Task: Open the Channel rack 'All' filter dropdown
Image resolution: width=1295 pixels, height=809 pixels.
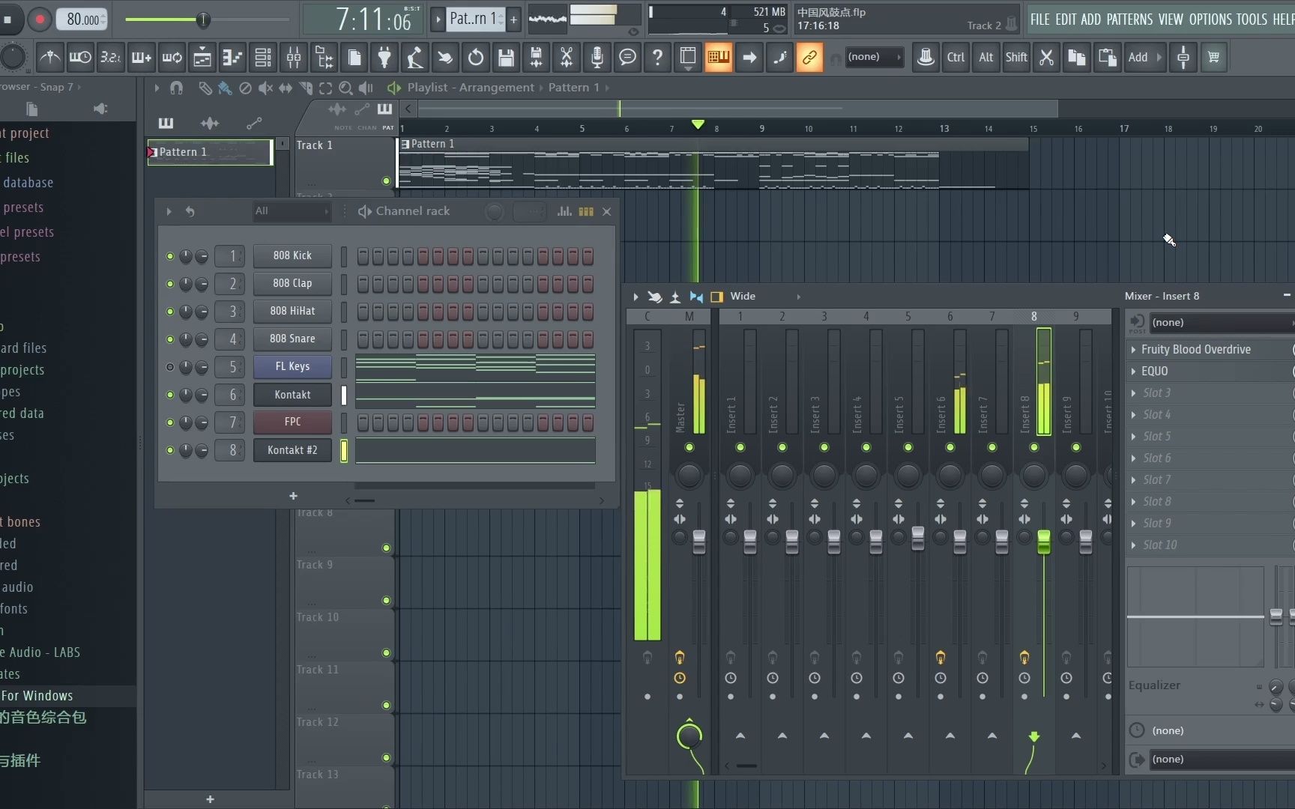Action: pyautogui.click(x=292, y=211)
